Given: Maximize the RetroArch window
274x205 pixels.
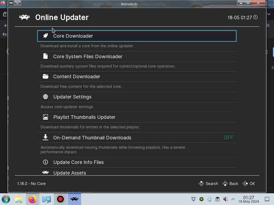Looking at the screenshot, I should pos(248,3).
